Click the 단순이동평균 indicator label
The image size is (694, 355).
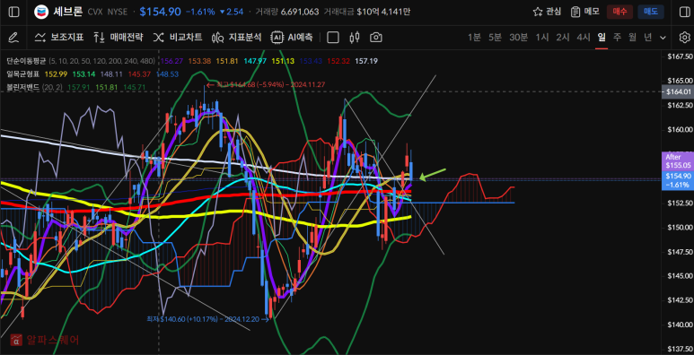26,61
